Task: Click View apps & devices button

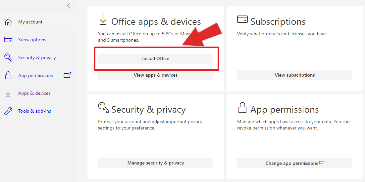Action: [x=155, y=75]
